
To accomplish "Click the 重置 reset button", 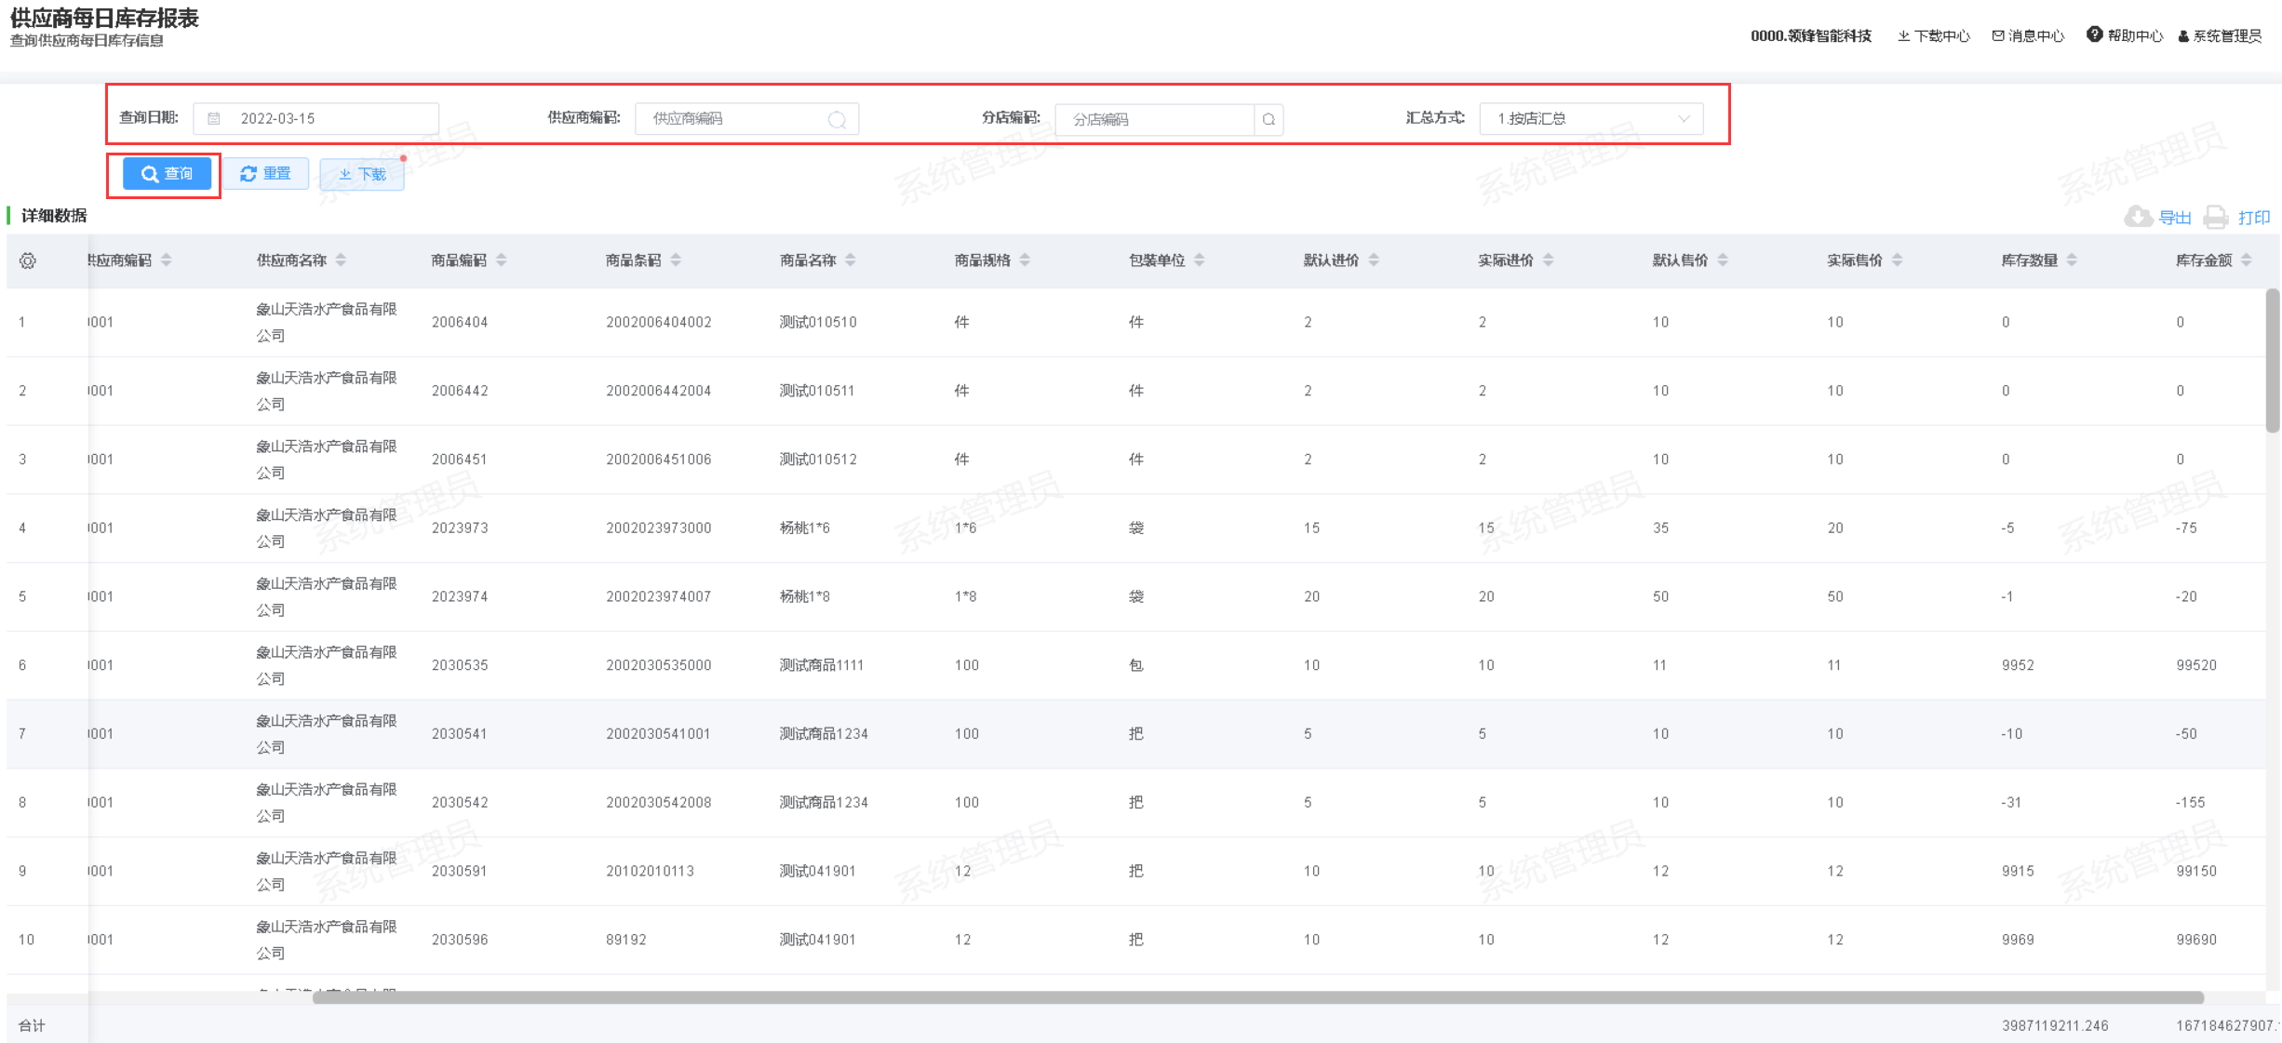I will (x=265, y=174).
